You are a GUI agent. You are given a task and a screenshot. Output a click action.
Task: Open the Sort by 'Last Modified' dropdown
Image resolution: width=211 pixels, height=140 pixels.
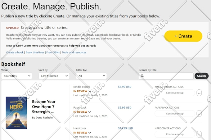[x=54, y=76]
